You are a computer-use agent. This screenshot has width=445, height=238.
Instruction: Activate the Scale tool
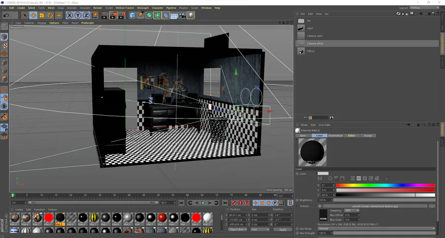(x=42, y=15)
